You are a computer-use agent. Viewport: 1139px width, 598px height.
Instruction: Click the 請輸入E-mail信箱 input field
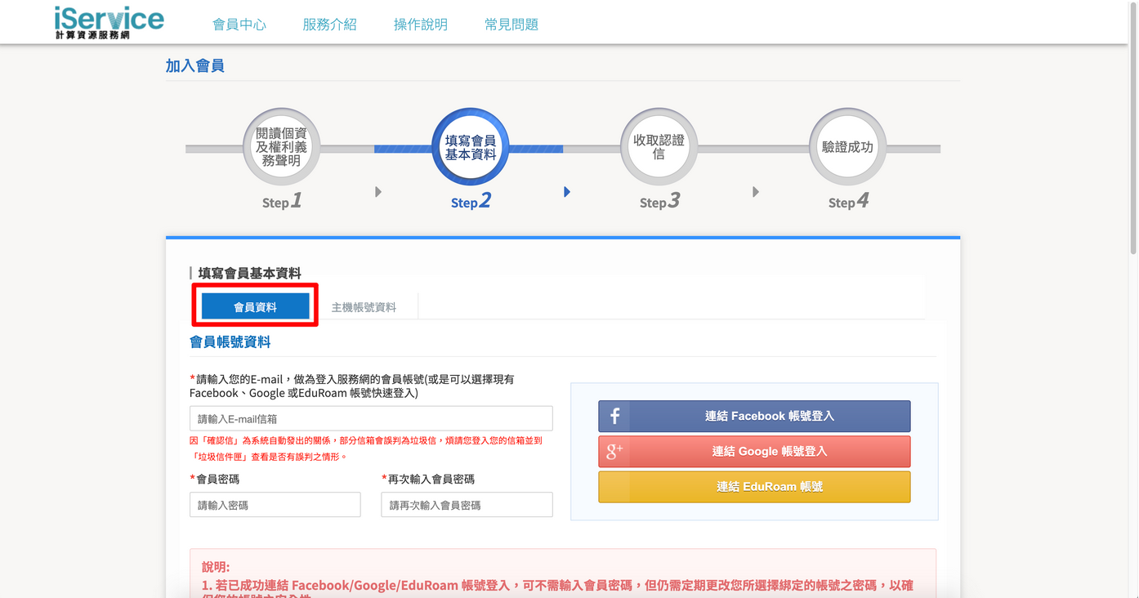(x=370, y=417)
